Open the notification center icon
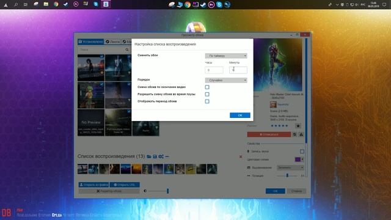Viewport: 391px width, 220px height. click(x=384, y=4)
